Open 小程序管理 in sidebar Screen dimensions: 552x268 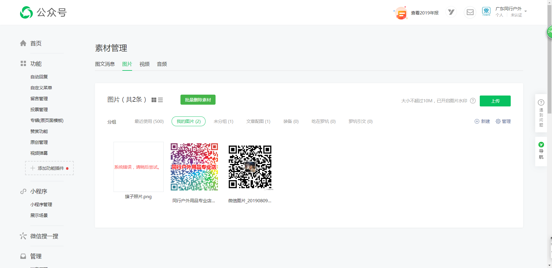click(41, 204)
